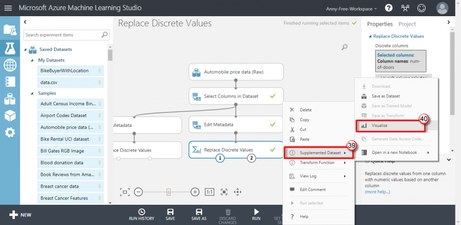Click Save in the bottom bar
Viewport: 461px width, 225px height.
pyautogui.click(x=170, y=215)
